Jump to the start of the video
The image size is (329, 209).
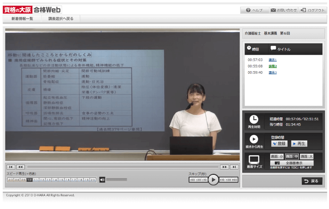[x=11, y=167]
